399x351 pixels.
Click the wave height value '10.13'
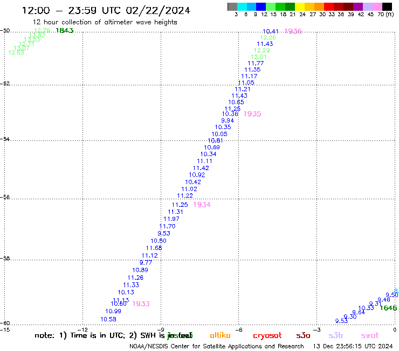(126, 292)
